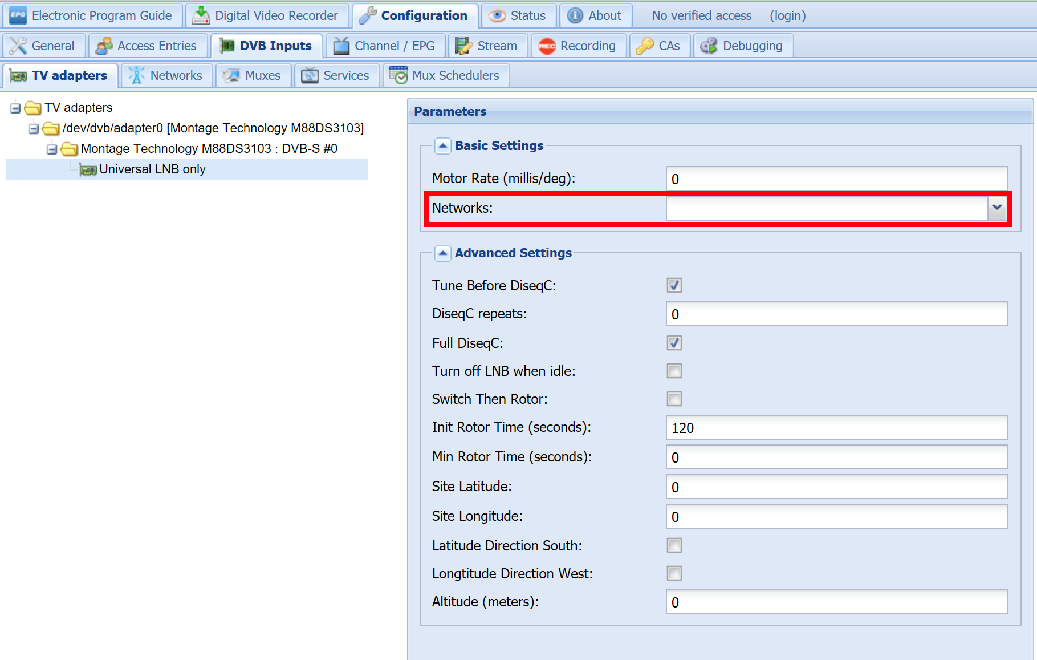Image resolution: width=1037 pixels, height=660 pixels.
Task: Focus the Altitude (meters) field
Action: pos(836,602)
